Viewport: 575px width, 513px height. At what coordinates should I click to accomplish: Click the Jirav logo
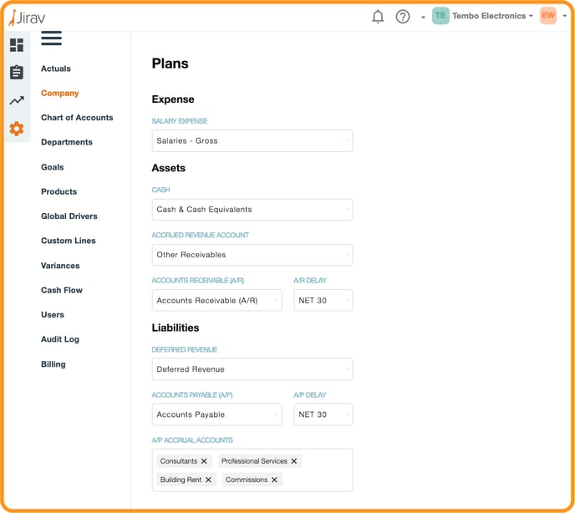(27, 18)
